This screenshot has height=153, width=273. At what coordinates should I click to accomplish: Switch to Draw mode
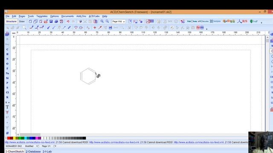tap(22, 22)
